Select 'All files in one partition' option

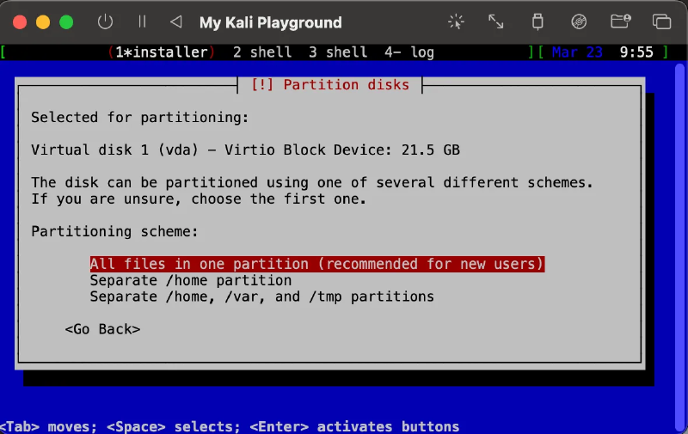[316, 264]
